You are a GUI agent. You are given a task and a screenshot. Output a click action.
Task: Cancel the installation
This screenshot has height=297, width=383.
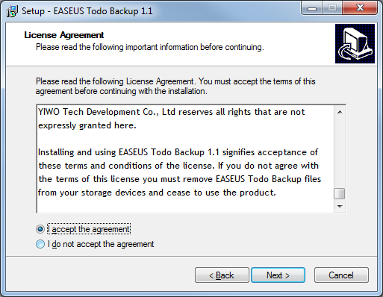341,275
